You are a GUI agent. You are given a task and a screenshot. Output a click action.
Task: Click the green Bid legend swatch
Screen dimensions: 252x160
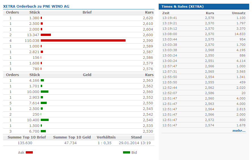[126, 152]
